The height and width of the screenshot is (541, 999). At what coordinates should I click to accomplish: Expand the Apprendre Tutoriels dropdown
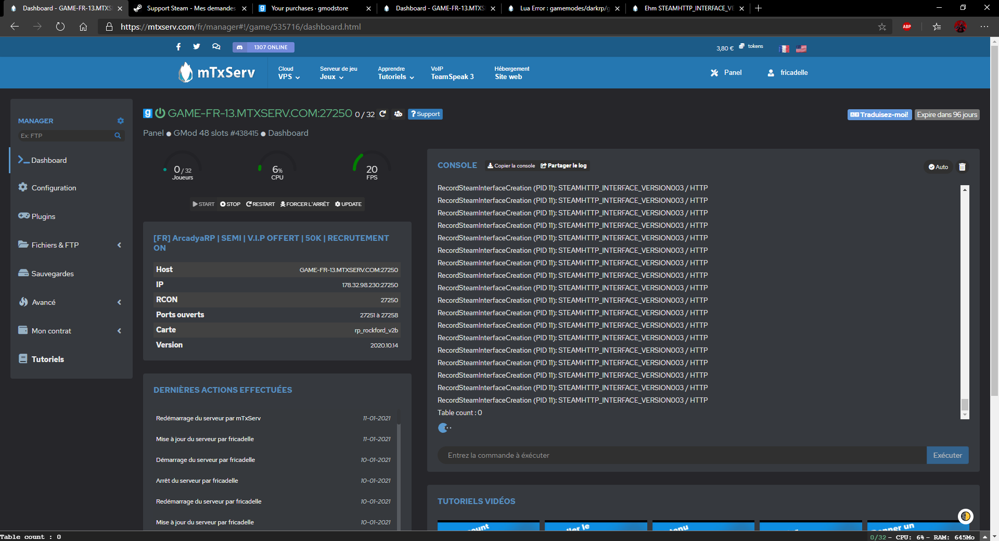(396, 73)
